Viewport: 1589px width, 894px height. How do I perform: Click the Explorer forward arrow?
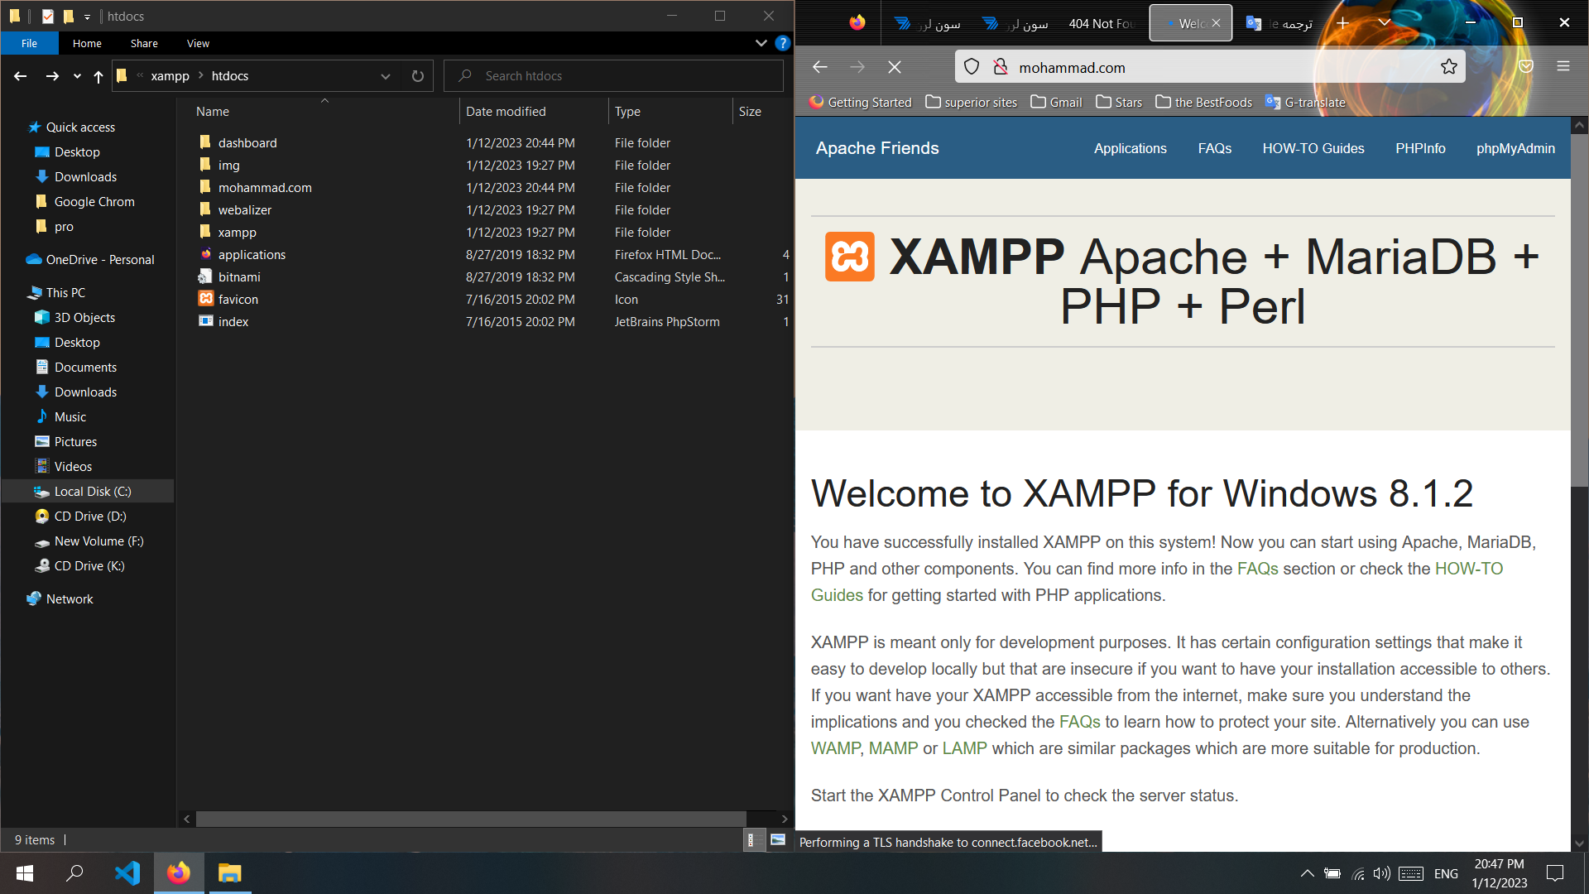(52, 76)
